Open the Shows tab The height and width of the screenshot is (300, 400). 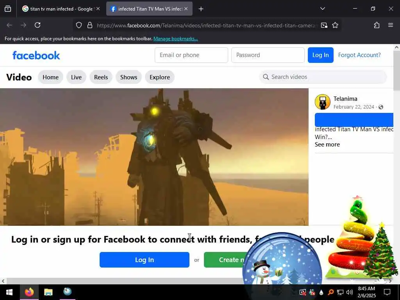pyautogui.click(x=129, y=77)
